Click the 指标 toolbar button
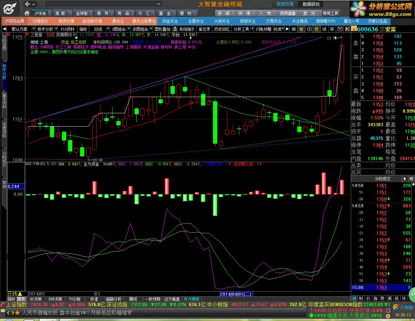 [83, 29]
